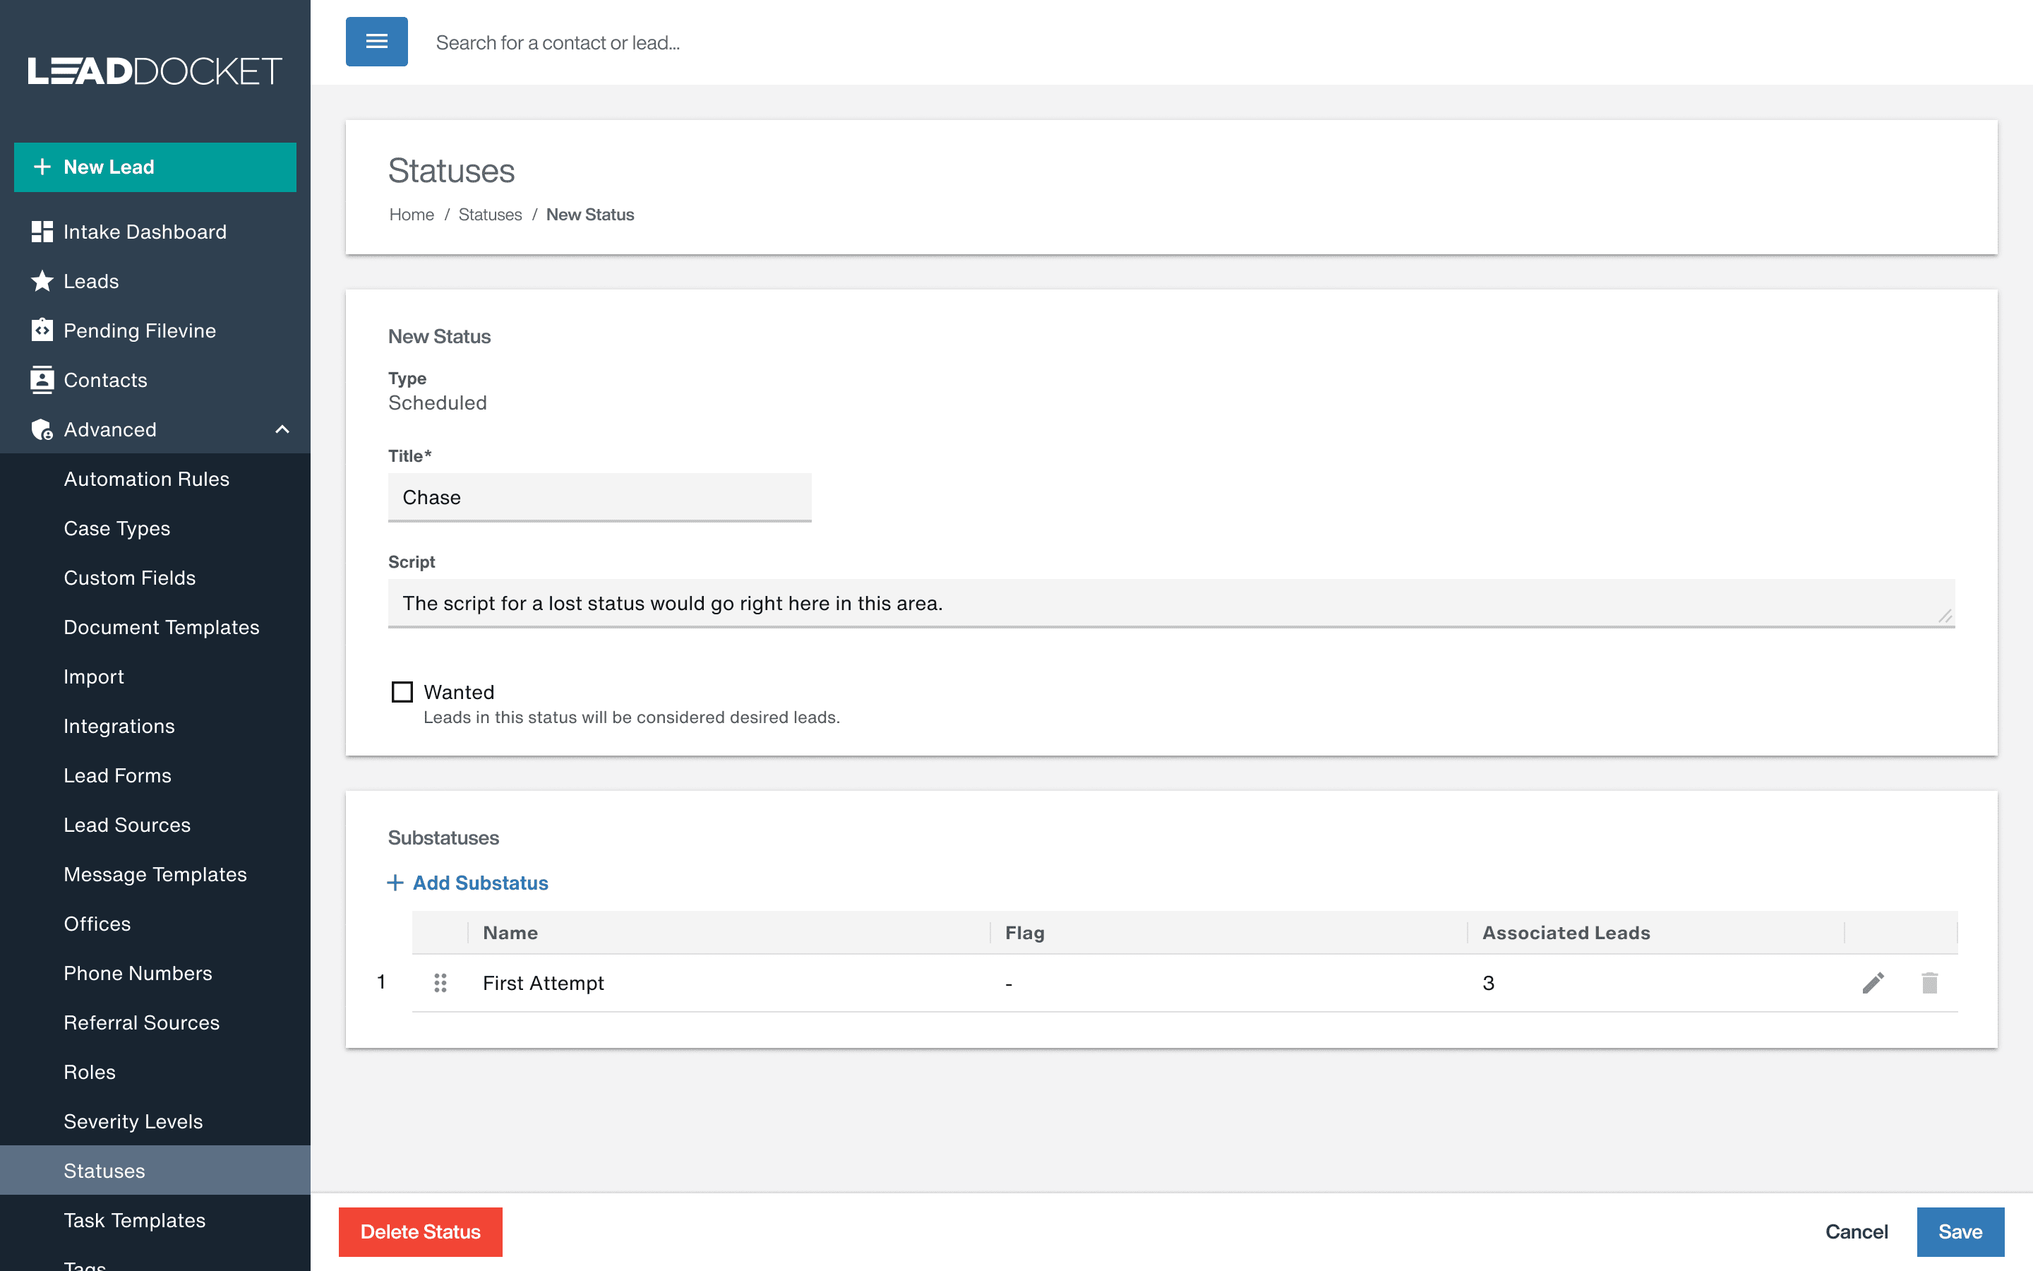Click the pencil edit icon for First Attempt
2033x1271 pixels.
tap(1873, 981)
